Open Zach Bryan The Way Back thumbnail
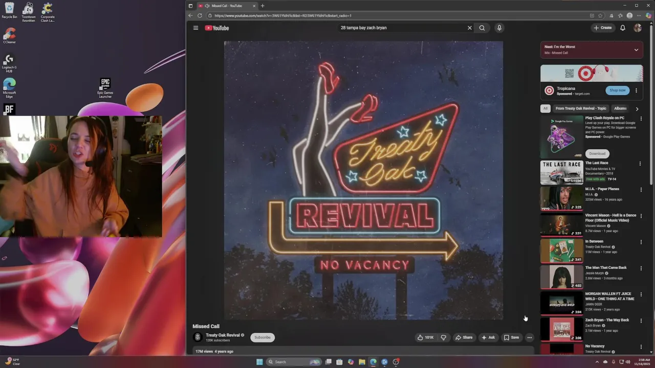 pyautogui.click(x=562, y=329)
